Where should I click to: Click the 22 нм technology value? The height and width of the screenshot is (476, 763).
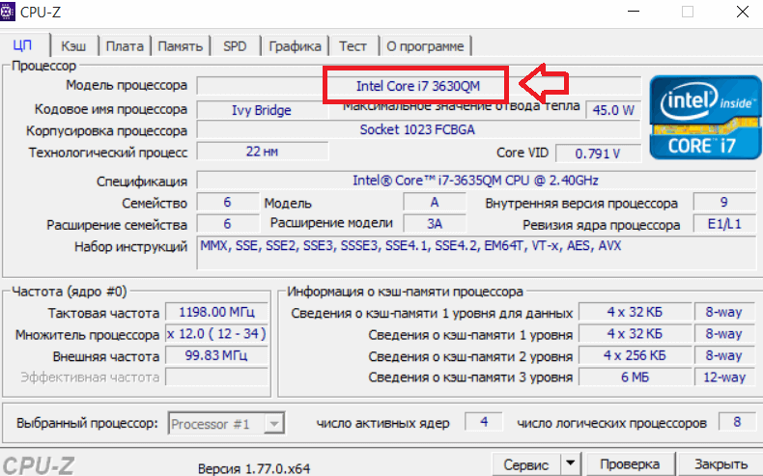(263, 152)
